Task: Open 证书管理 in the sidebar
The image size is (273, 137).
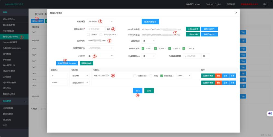Action: click(14, 77)
